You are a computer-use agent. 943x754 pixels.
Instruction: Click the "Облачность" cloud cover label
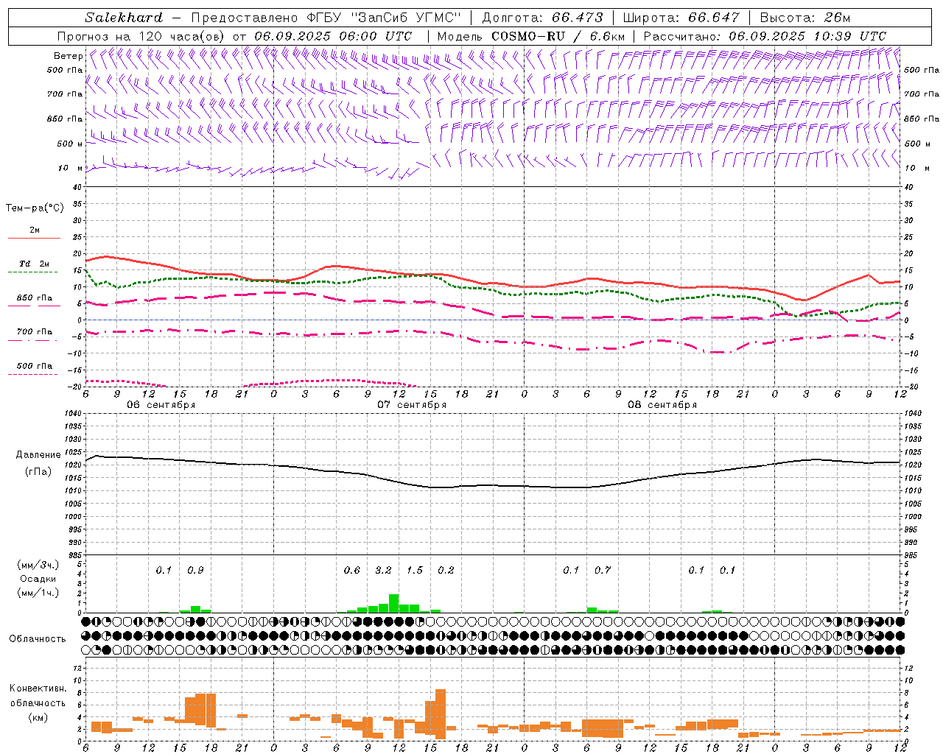(x=38, y=639)
